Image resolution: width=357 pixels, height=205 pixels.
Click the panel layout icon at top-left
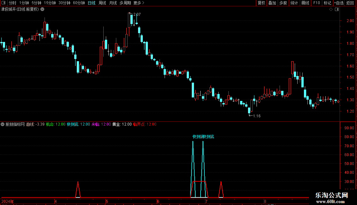pos(3,3)
